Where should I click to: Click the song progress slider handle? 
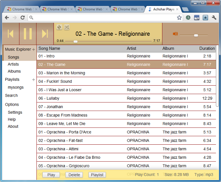pos(76,42)
